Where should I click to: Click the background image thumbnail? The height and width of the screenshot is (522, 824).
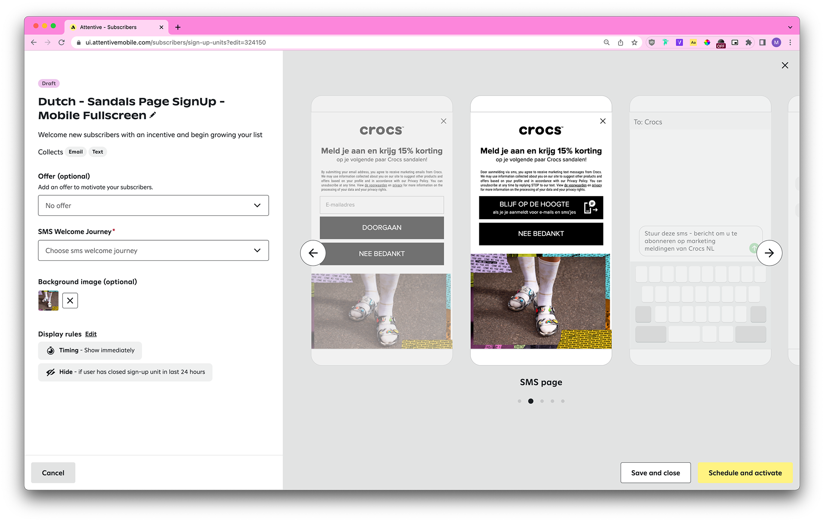(48, 301)
